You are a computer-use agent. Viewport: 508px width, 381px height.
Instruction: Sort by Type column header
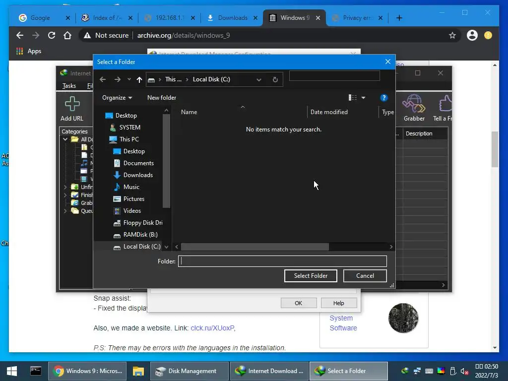[x=387, y=112]
